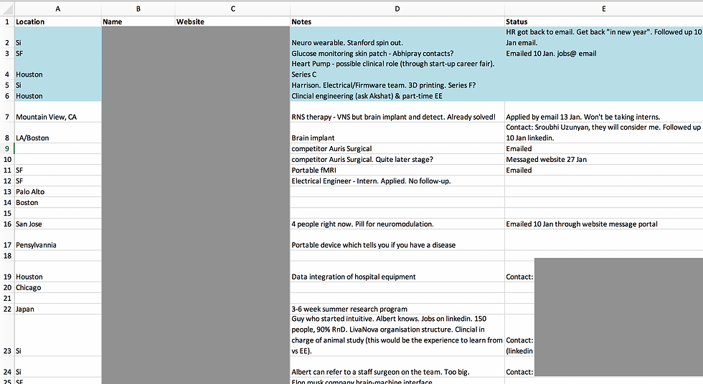Select '3-6 week summer research program' cell
This screenshot has height=384, width=703.
397,309
